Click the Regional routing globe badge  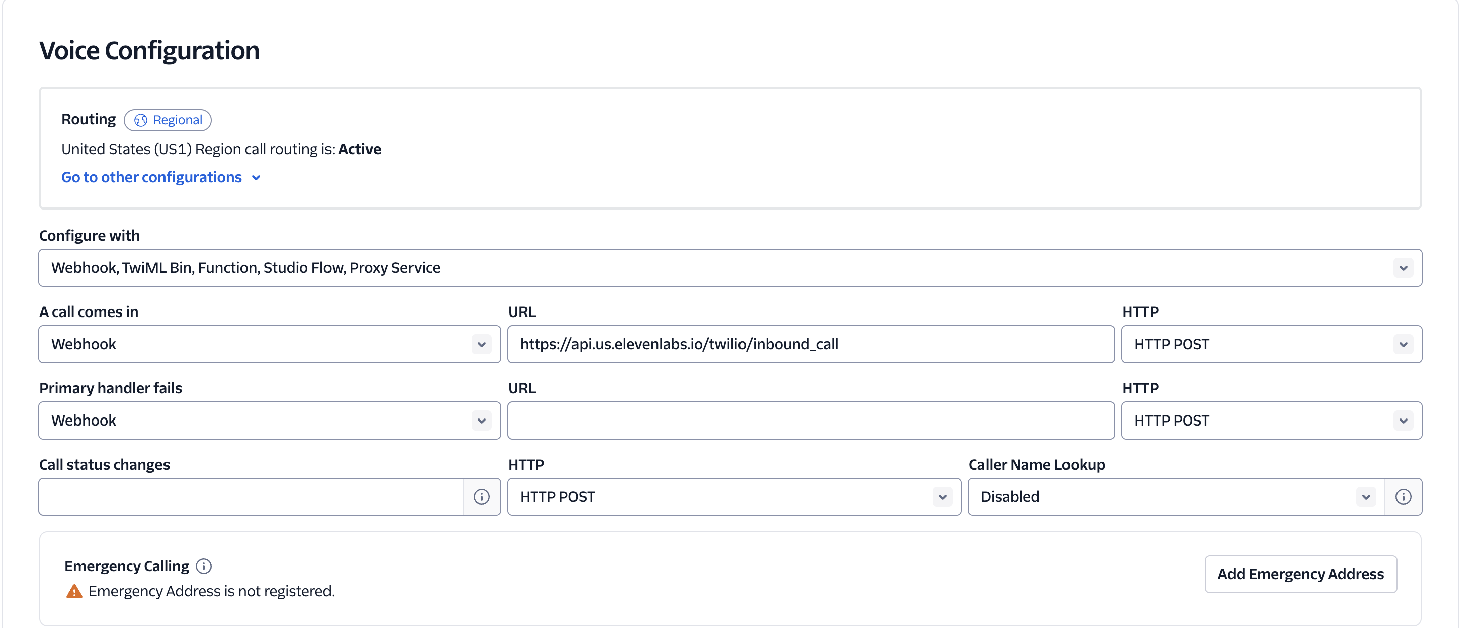point(141,120)
